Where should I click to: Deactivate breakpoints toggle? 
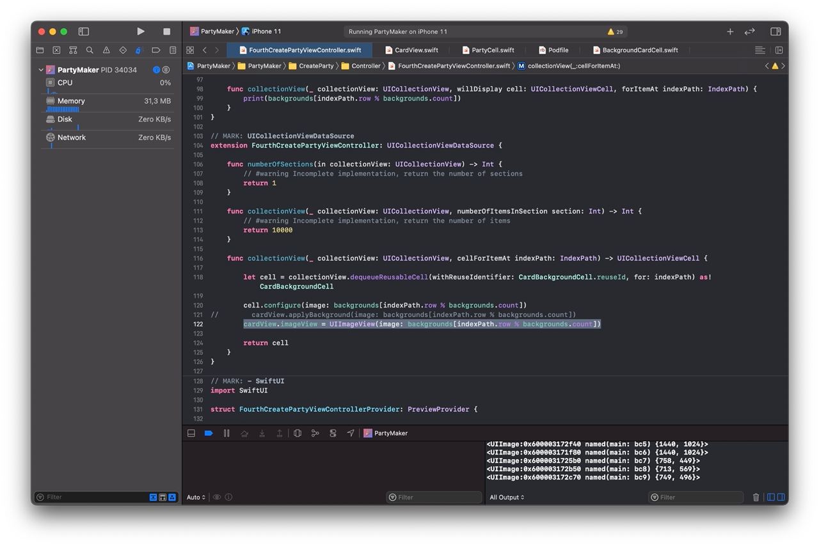(209, 433)
